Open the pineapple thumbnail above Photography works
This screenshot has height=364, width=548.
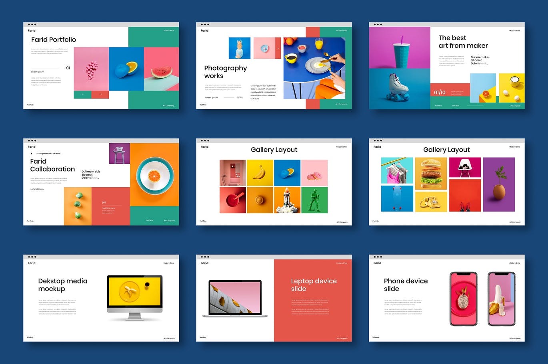pyautogui.click(x=240, y=48)
